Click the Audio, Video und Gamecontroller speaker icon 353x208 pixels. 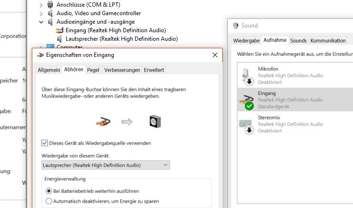pyautogui.click(x=50, y=13)
